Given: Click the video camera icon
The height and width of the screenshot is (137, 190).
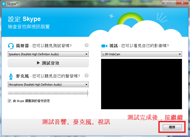Looking at the screenshot, I should (x=104, y=46).
